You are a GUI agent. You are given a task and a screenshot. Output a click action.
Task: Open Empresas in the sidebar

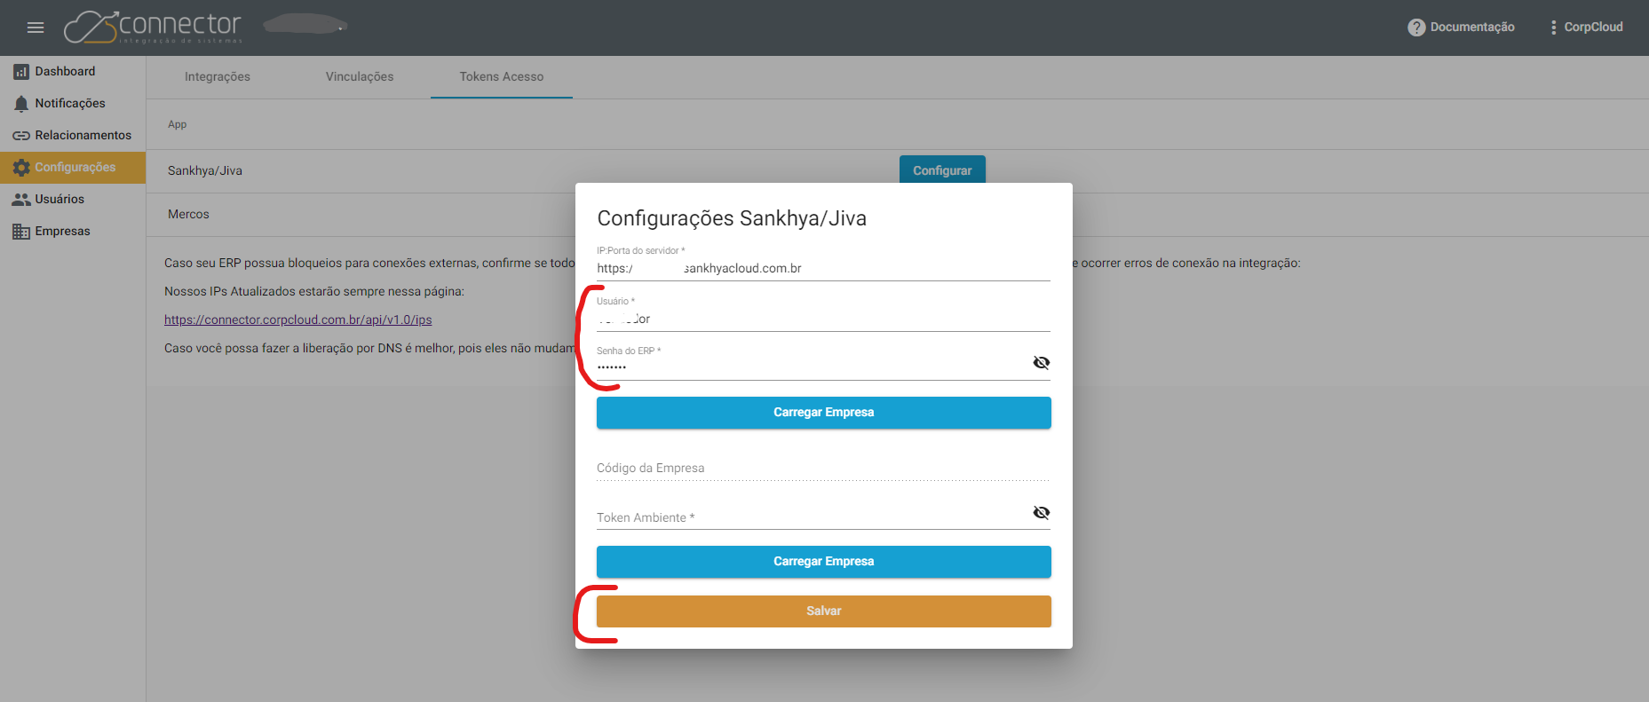point(73,231)
